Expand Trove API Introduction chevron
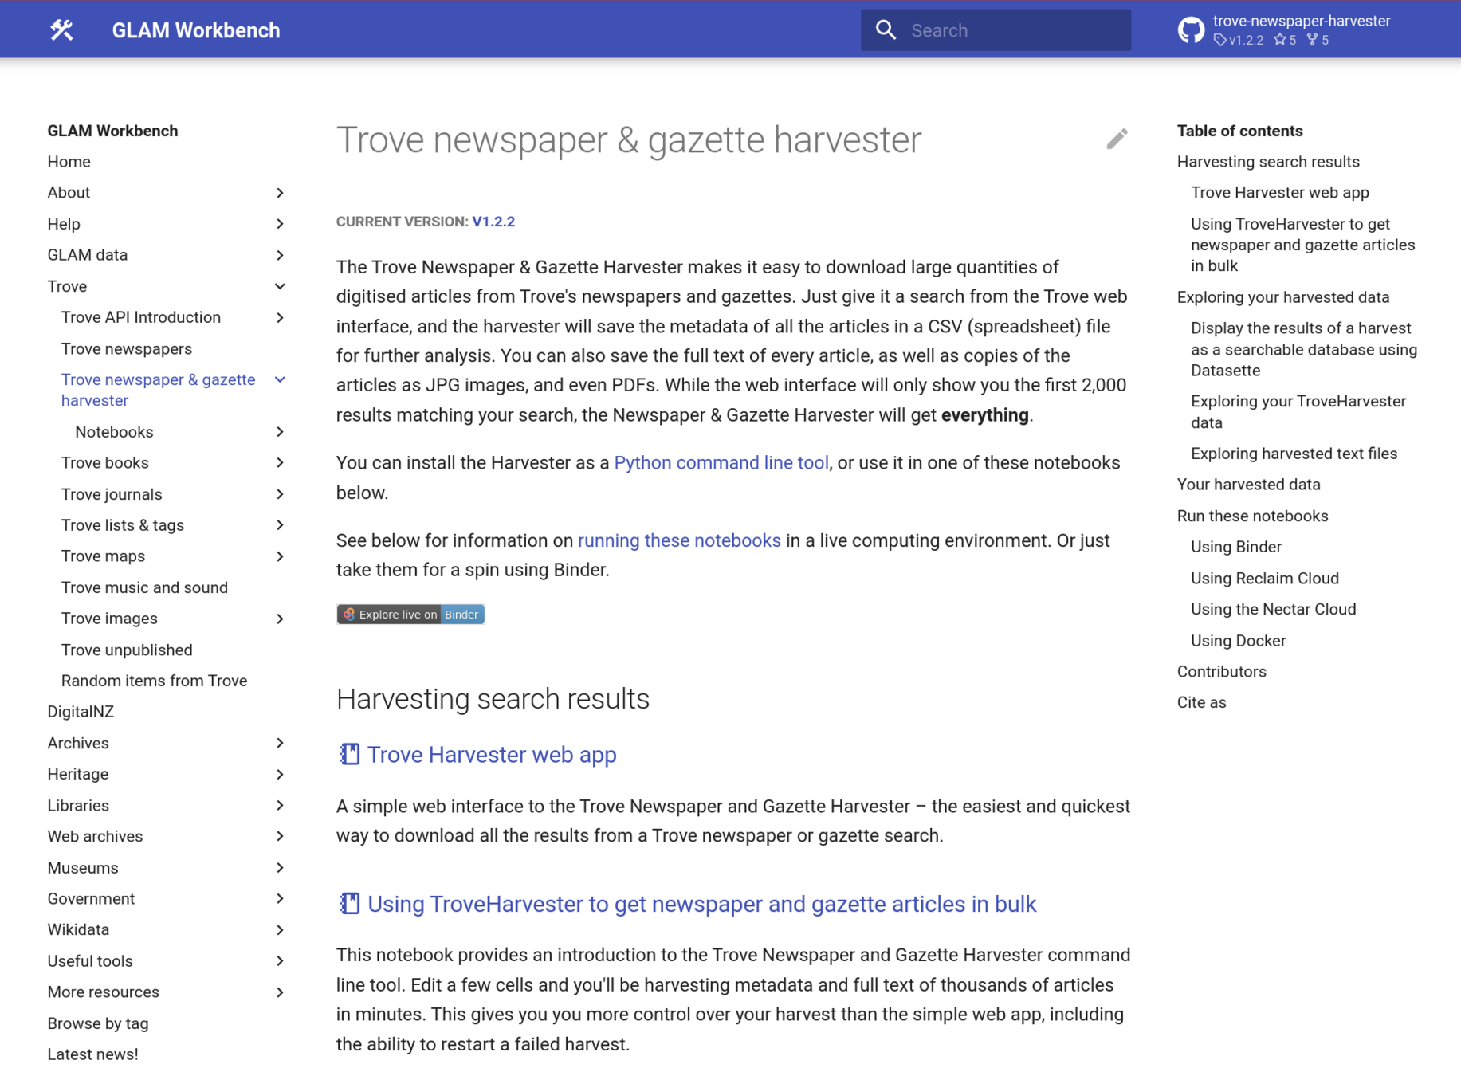The height and width of the screenshot is (1076, 1461). pyautogui.click(x=280, y=317)
